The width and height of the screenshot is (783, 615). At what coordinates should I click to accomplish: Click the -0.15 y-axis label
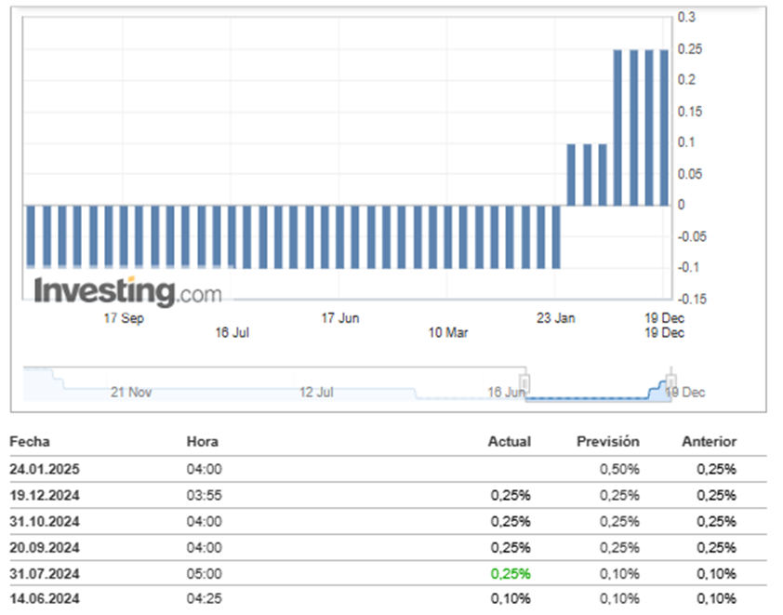click(692, 300)
